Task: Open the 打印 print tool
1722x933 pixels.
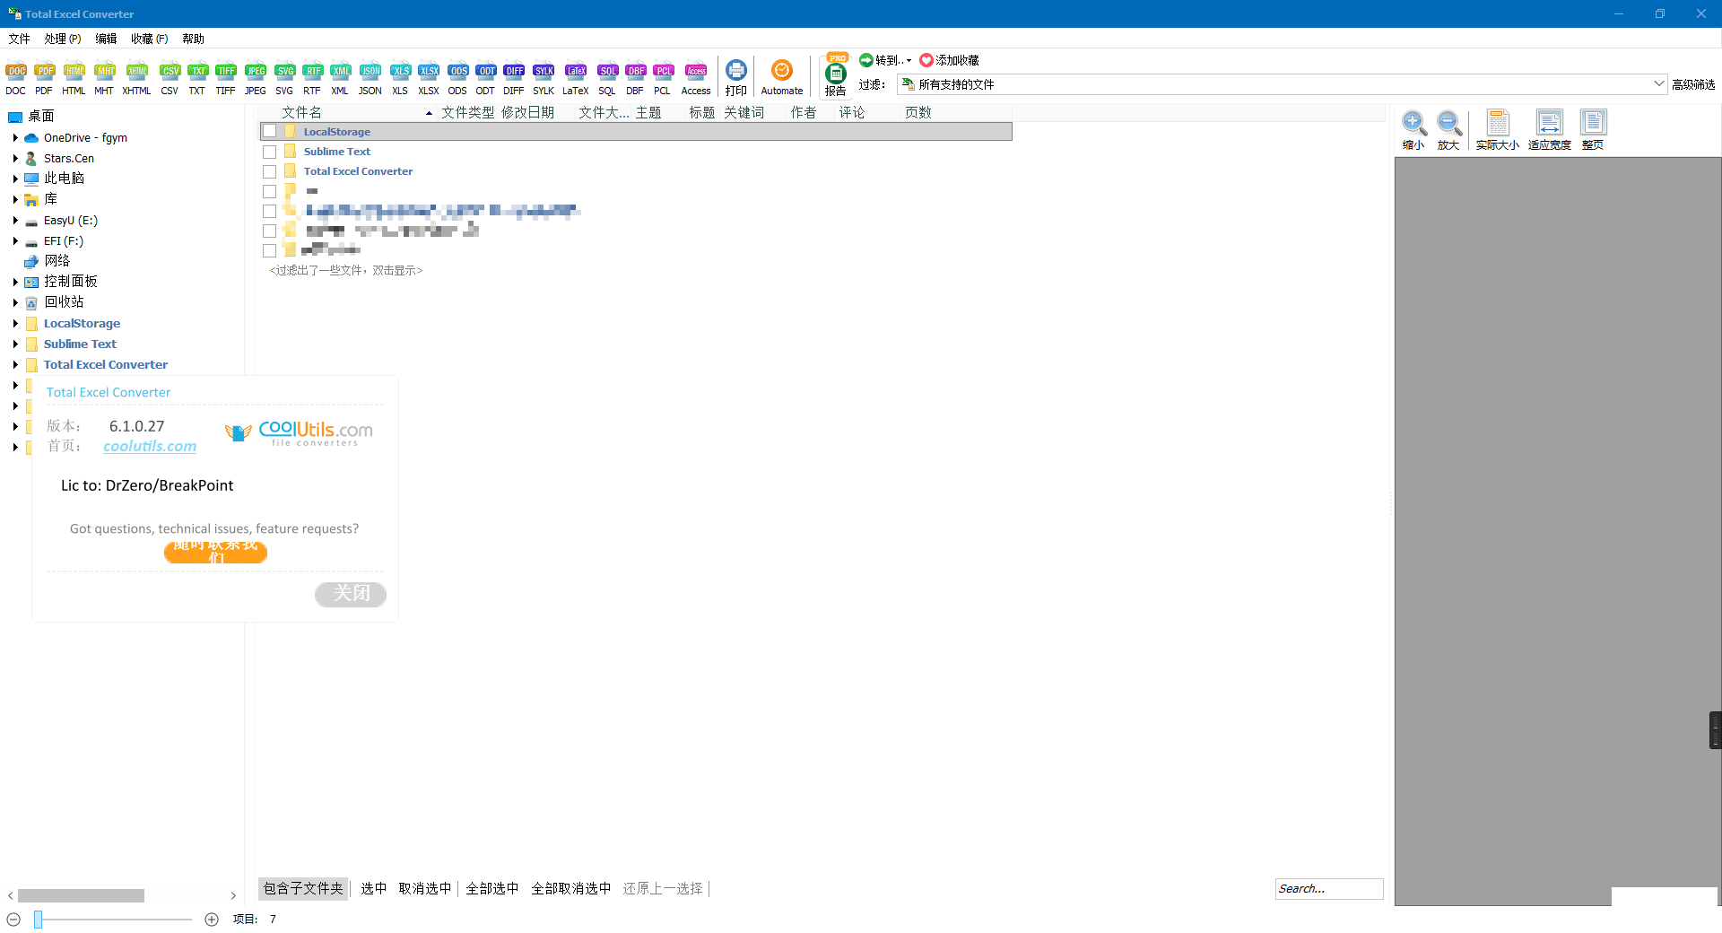Action: (x=736, y=78)
